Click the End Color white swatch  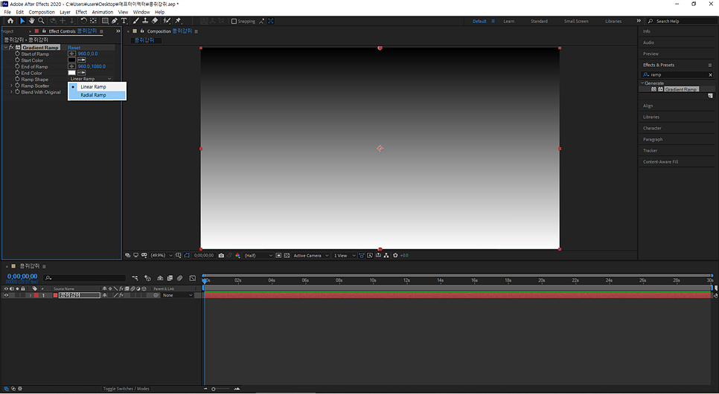[x=72, y=73]
